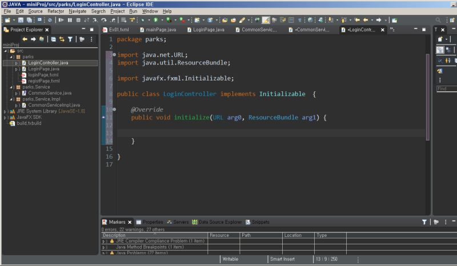Click the New wizard toolbar icon

7,20
